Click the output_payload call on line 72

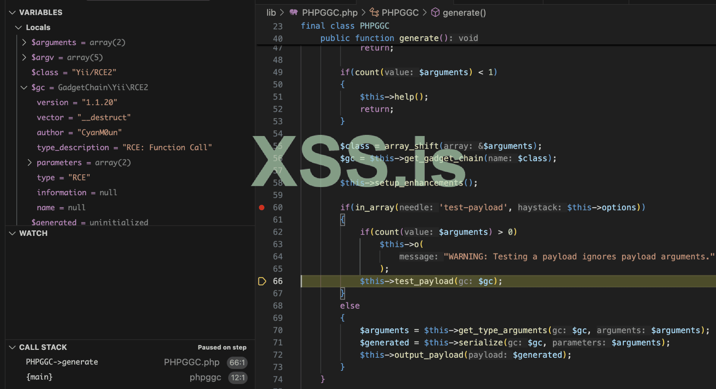click(x=429, y=355)
